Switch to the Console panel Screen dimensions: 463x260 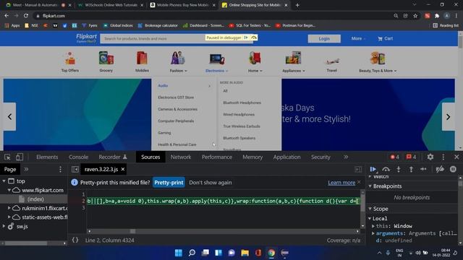(79, 157)
